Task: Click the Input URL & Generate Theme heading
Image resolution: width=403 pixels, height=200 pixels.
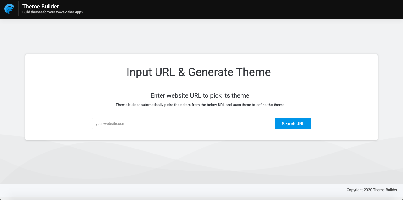Action: pyautogui.click(x=198, y=72)
